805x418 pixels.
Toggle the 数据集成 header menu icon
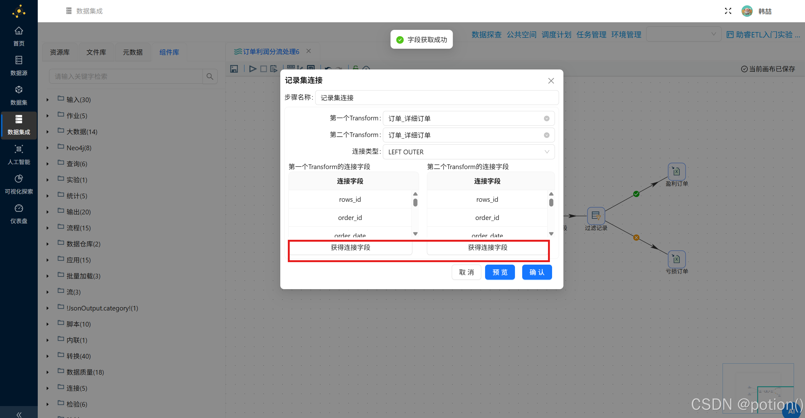[x=69, y=11]
